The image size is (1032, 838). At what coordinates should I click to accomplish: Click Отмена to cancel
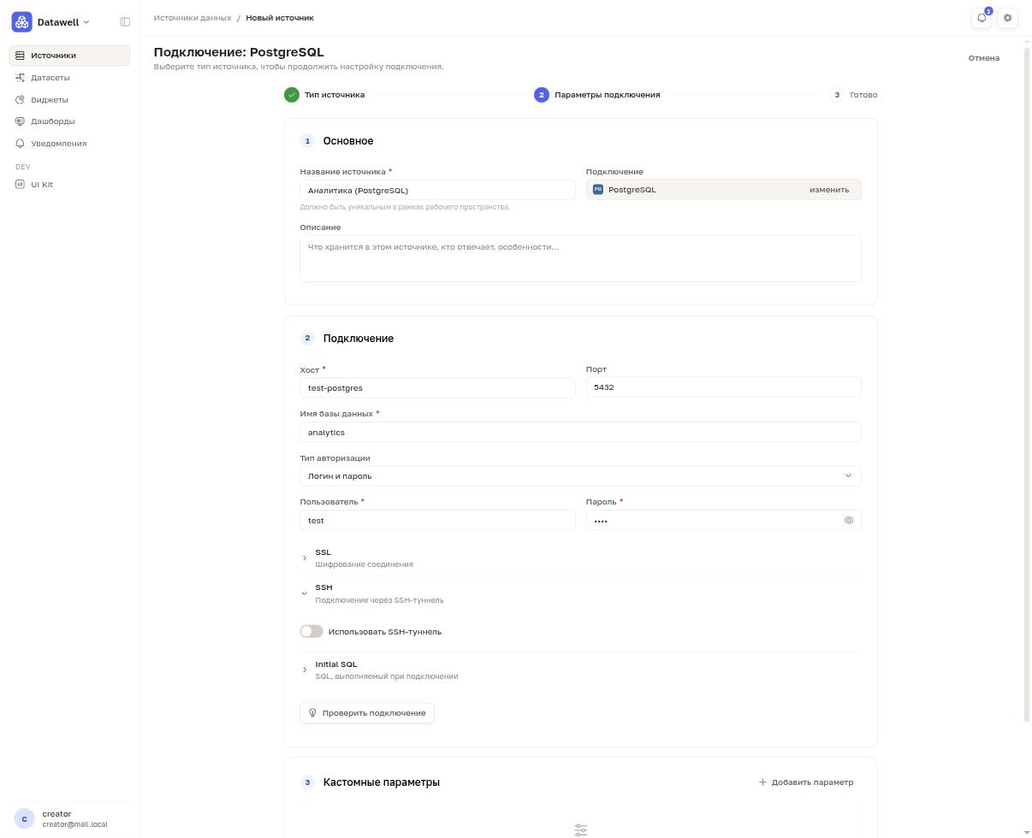coord(983,58)
